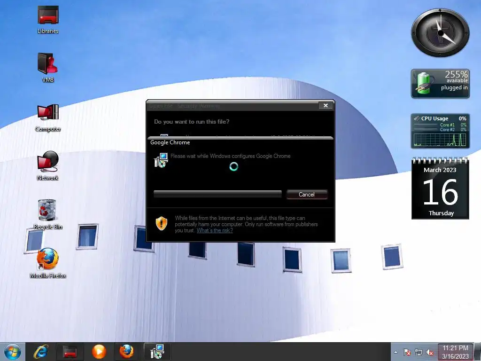The width and height of the screenshot is (481, 361).
Task: Click the Windows Start orb
Action: tap(13, 352)
